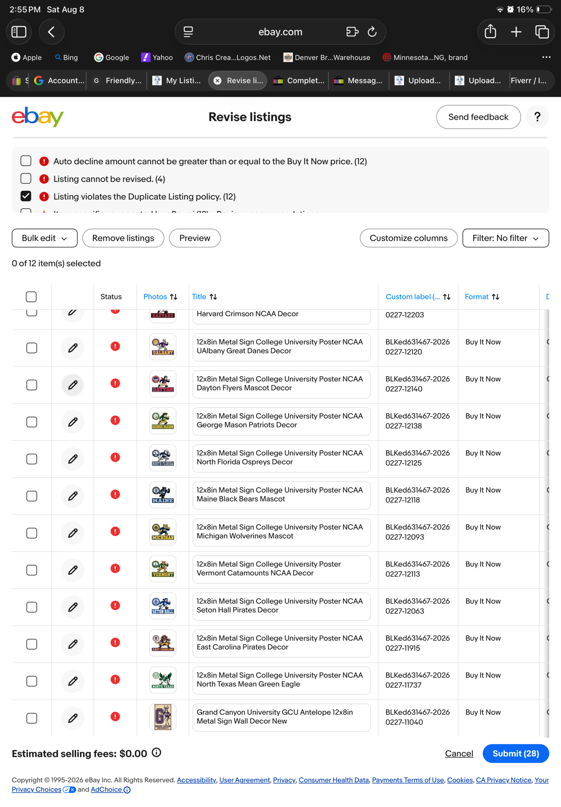Open the Denver Br...Warehouse bookmark
Screen dimensions: 561x807
pos(327,57)
